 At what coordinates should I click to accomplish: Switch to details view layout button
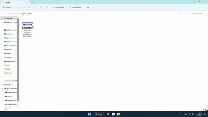click(x=203, y=110)
